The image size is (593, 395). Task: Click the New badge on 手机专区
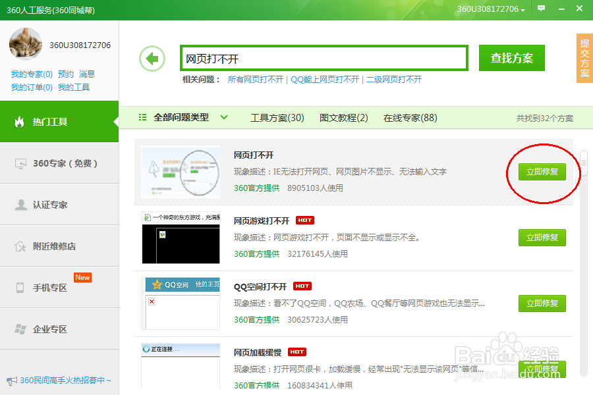coord(82,277)
